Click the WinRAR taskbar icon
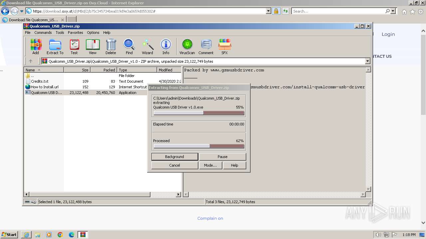 [x=83, y=235]
